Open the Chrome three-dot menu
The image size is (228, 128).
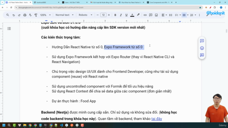point(226,7)
